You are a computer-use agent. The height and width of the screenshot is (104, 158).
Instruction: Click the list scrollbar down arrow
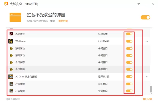tap(151, 93)
